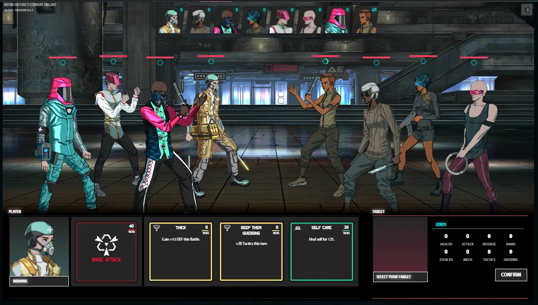Click the 'Heal self for 125' description
538x305 pixels.
click(322, 239)
